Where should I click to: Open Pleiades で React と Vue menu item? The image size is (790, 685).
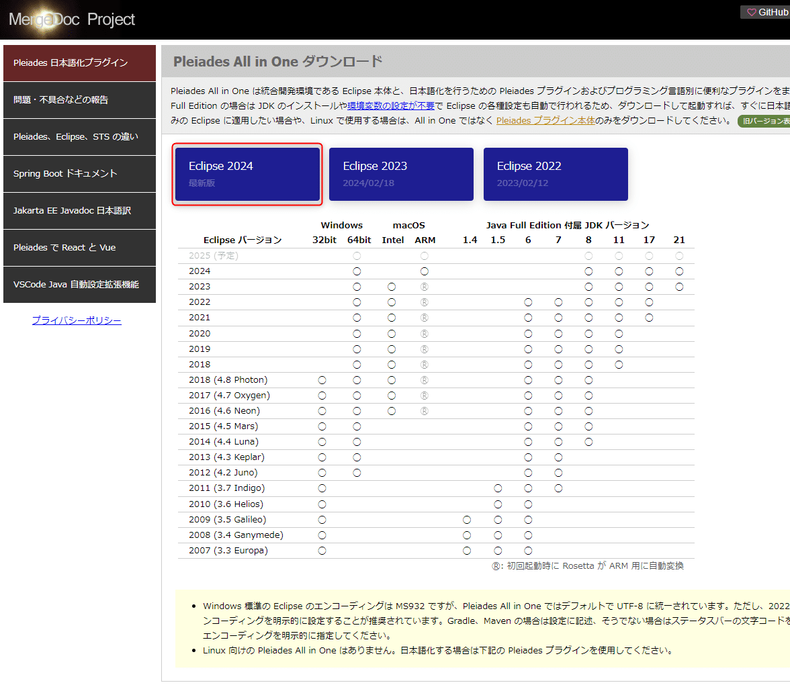(x=79, y=248)
